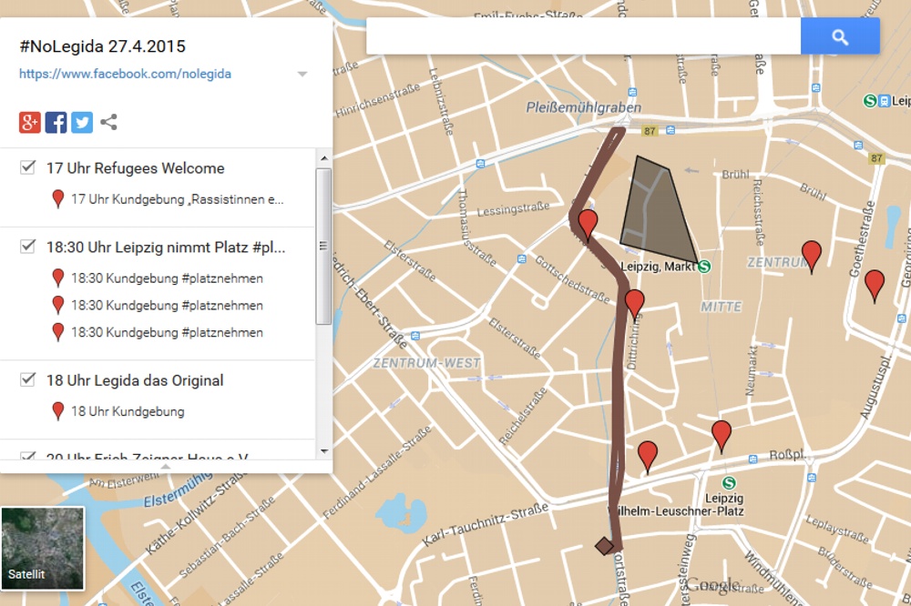Screen dimensions: 911x606
Task: Toggle 18:30 Uhr Leipzig nimmt Platz layer
Action: (x=28, y=247)
